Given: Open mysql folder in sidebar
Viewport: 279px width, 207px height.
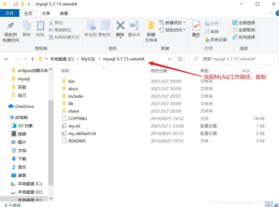Looking at the screenshot, I should pos(24,79).
